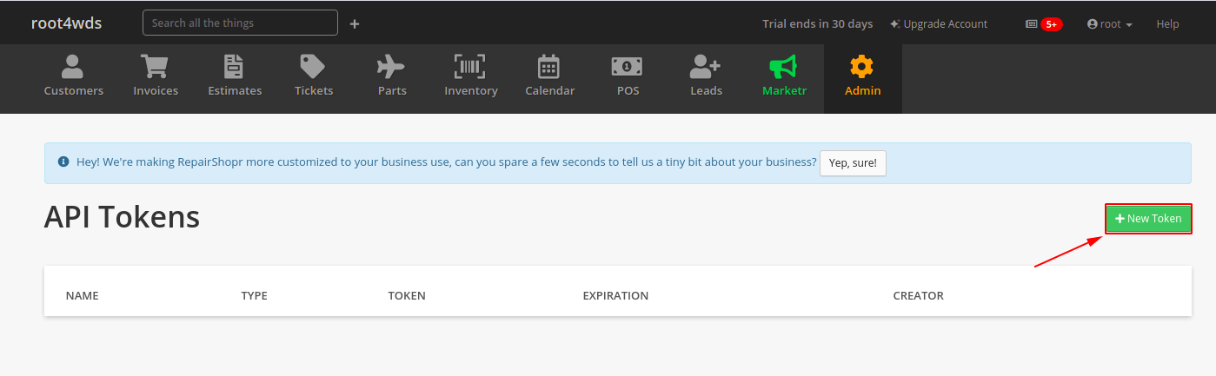Click the CREATOR column header
The image size is (1216, 376).
918,296
